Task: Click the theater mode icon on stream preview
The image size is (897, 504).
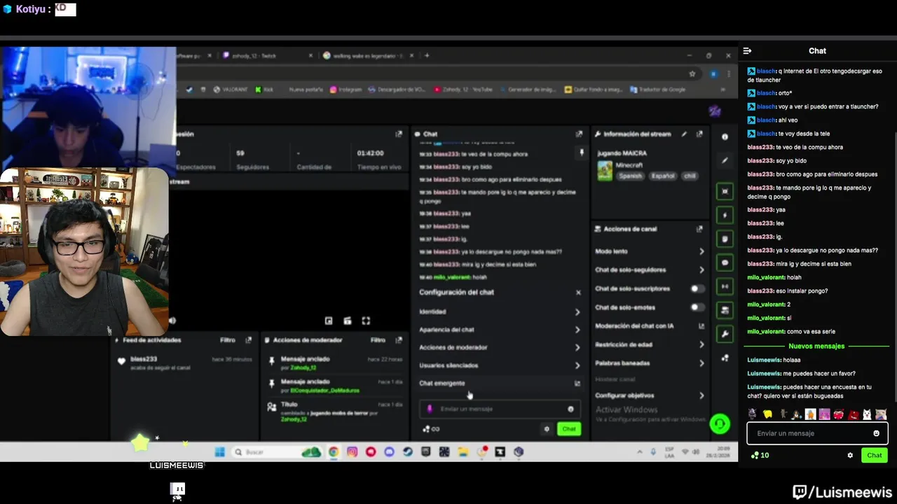Action: pos(347,321)
